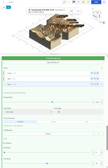Click circular icon after 3D toggle in Wall row
Image resolution: width=108 pixels, height=168 pixels.
[97, 79]
